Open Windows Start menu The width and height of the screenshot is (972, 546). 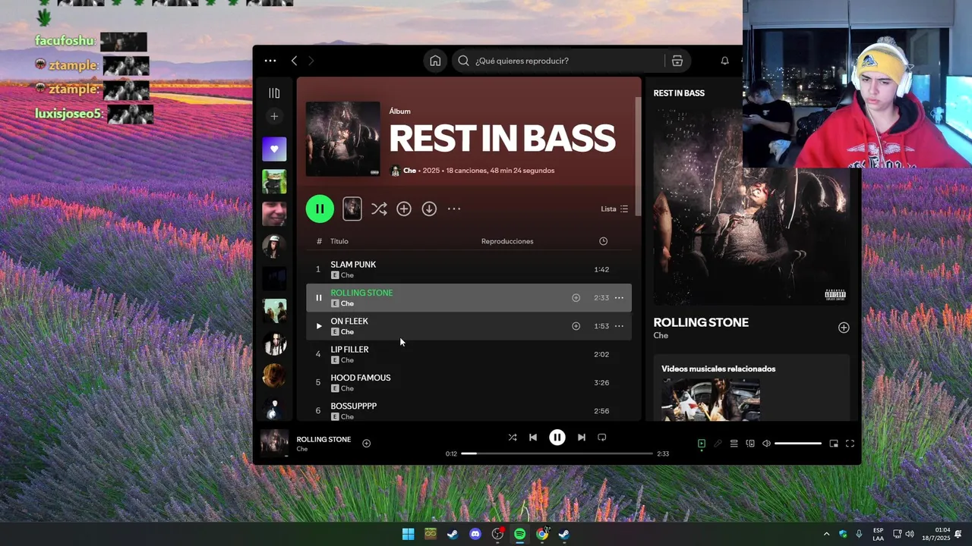pyautogui.click(x=408, y=534)
